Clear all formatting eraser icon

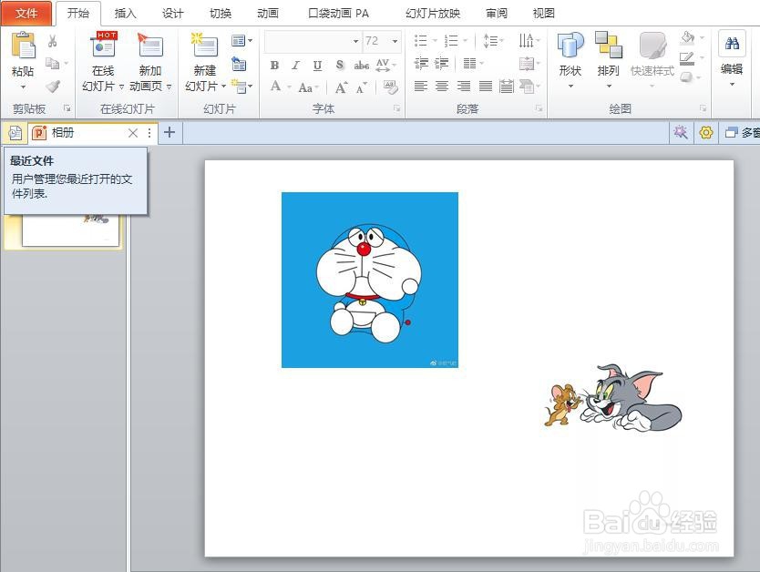point(390,87)
